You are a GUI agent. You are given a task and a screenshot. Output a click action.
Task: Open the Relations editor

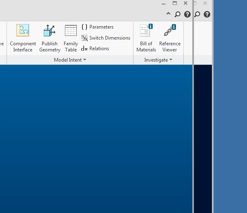[95, 49]
